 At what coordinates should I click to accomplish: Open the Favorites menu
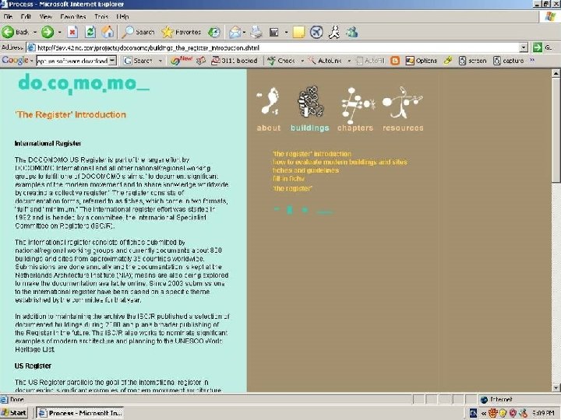[73, 16]
